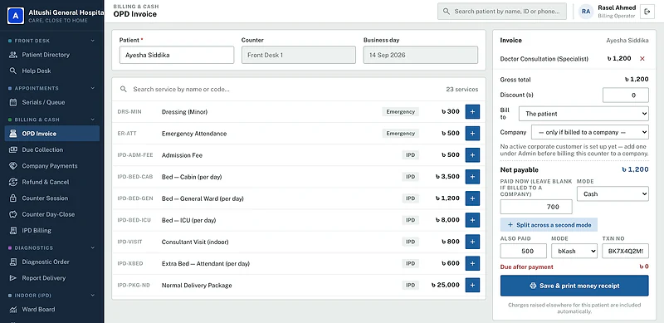Open Counter Session page
This screenshot has height=323, width=664.
(x=52, y=198)
